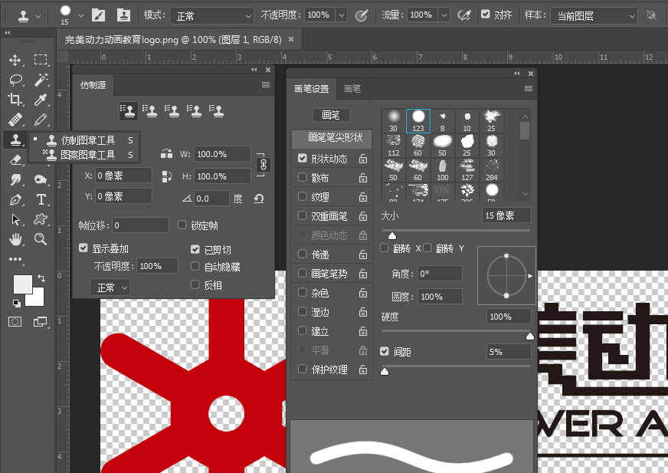
Task: Check the 锁定帧 checkbox
Action: click(x=182, y=225)
